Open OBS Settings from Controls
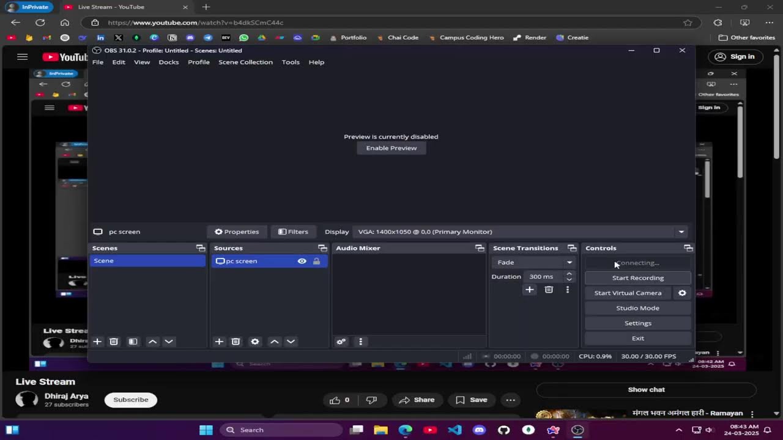The width and height of the screenshot is (783, 440). pyautogui.click(x=638, y=323)
